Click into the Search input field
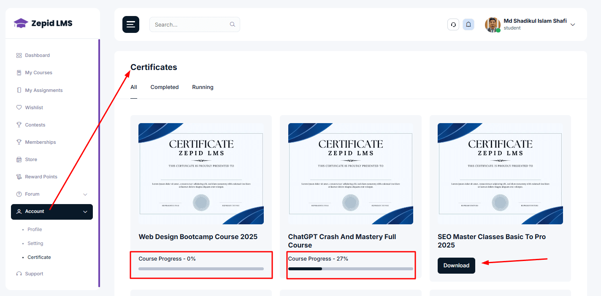Viewport: 601px width, 296px height. (x=190, y=24)
